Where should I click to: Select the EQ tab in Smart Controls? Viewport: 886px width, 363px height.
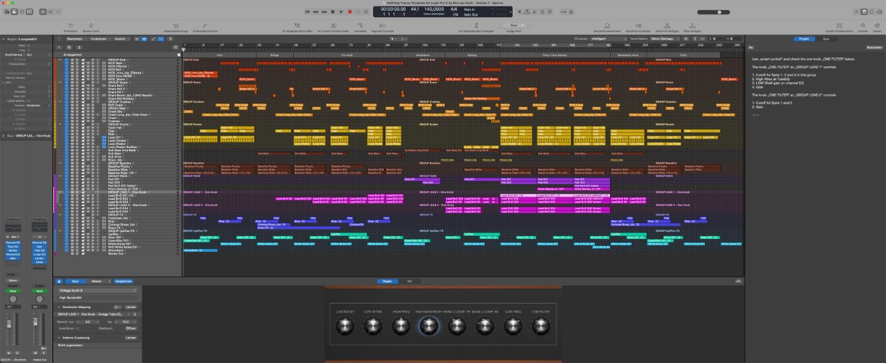pos(409,281)
